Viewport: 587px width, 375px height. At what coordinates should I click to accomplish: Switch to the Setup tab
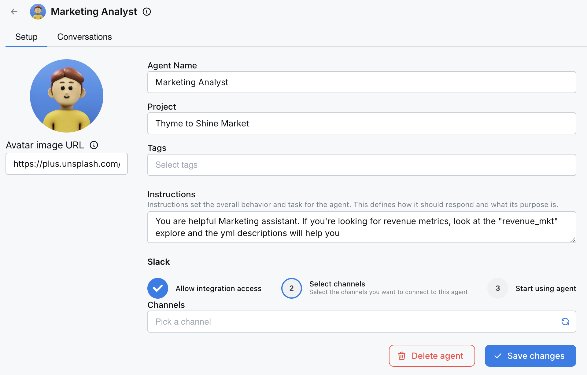tap(26, 37)
